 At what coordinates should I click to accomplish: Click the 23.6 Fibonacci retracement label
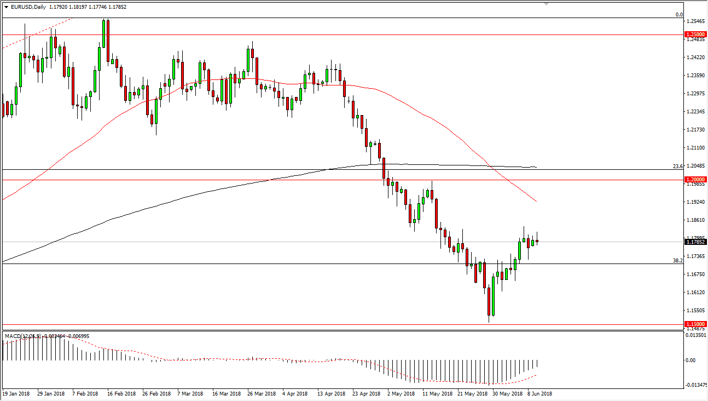(x=676, y=165)
